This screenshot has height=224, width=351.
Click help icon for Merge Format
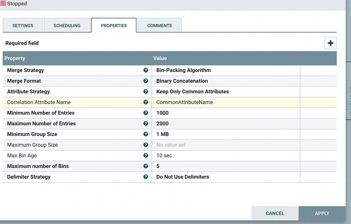[146, 81]
